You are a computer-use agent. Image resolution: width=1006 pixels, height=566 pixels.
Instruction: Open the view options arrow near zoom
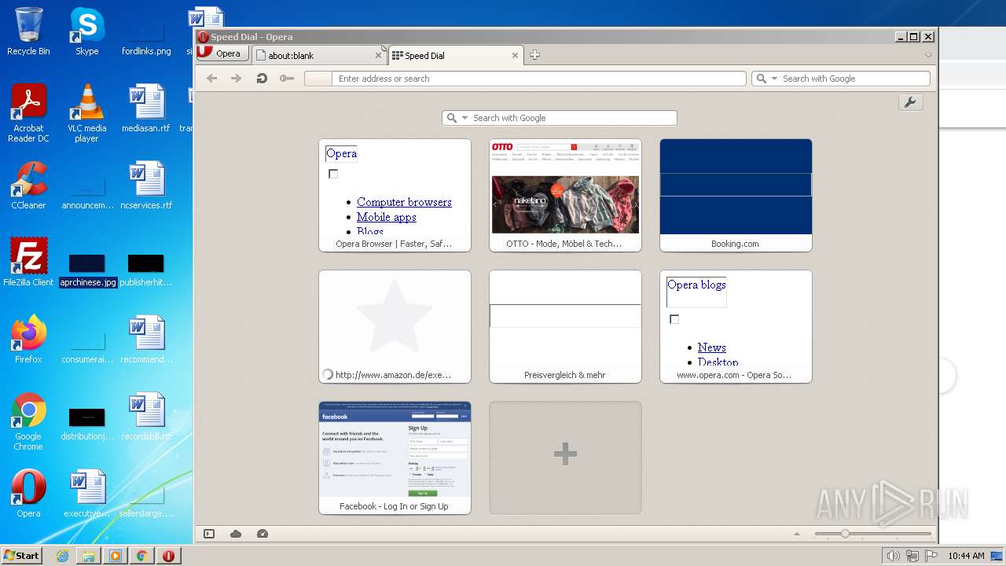797,534
